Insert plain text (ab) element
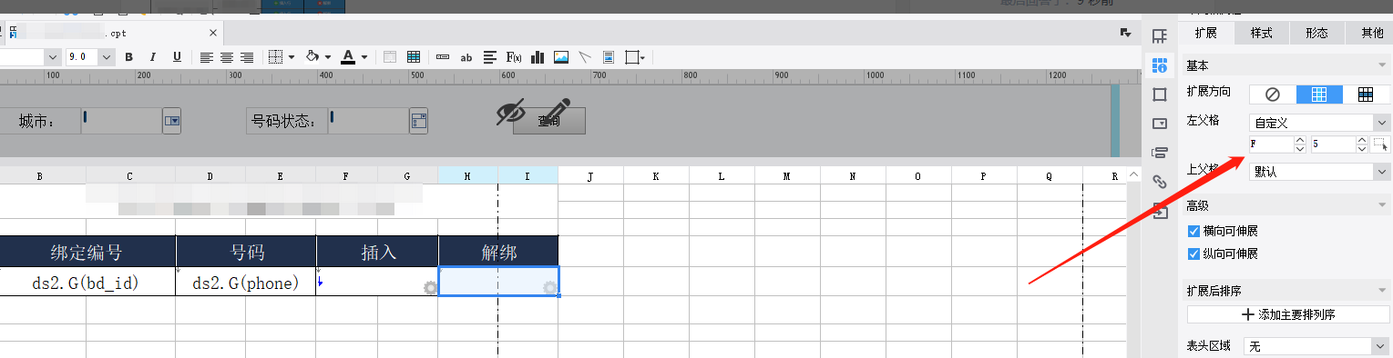The height and width of the screenshot is (358, 1393). pyautogui.click(x=466, y=57)
